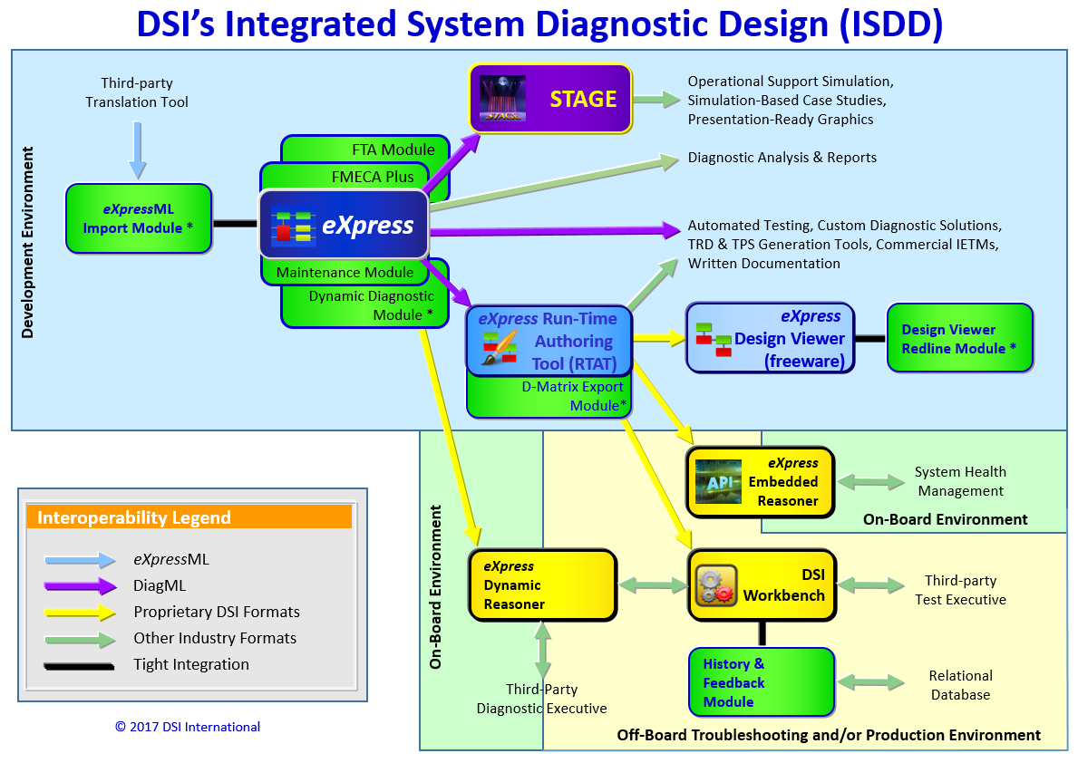Viewport: 1078px width, 763px height.
Task: Click the vertical "Development Environment" label
Action: (27, 243)
